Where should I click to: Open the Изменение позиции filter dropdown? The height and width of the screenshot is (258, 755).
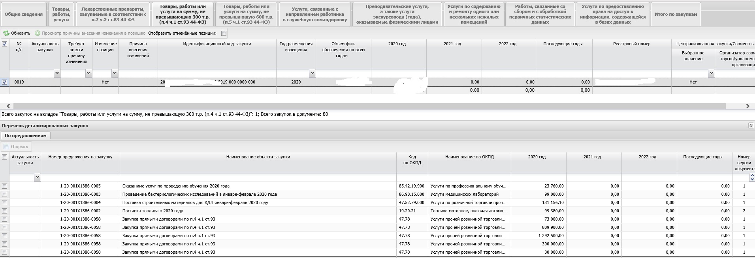[x=115, y=73]
